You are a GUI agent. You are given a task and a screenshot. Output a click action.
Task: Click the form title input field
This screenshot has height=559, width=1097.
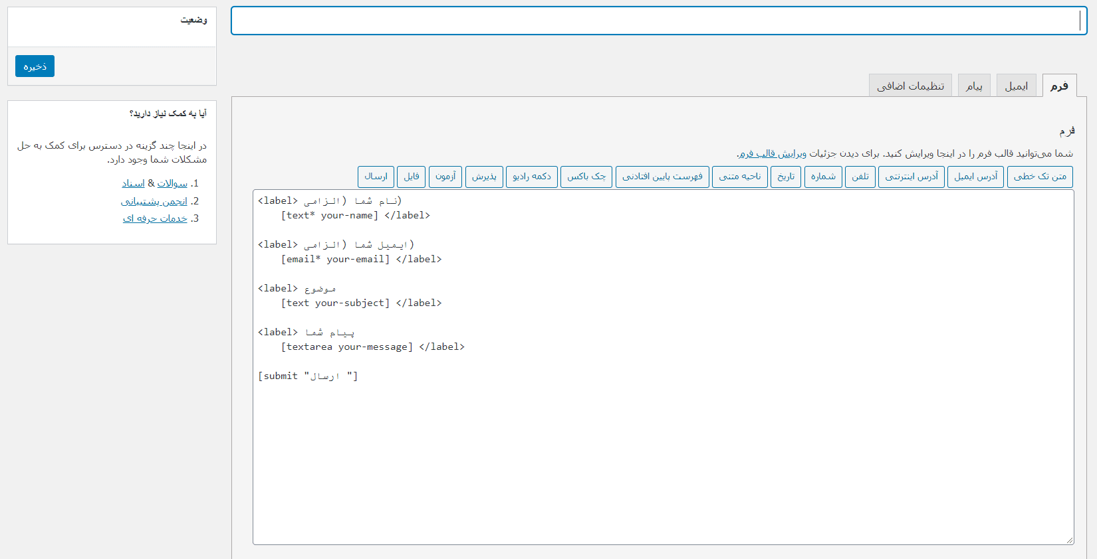click(659, 21)
